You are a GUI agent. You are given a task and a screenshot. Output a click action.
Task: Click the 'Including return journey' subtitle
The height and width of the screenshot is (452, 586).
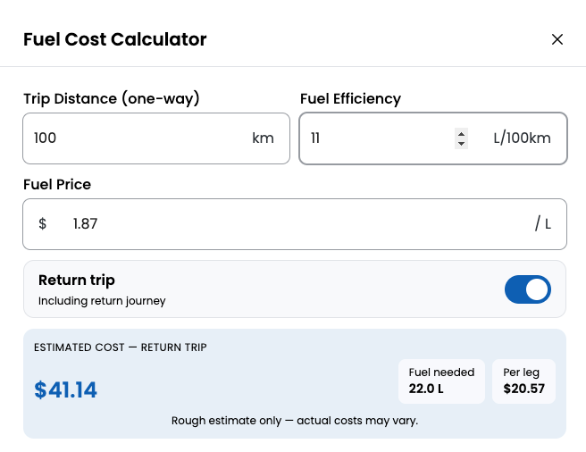click(102, 301)
